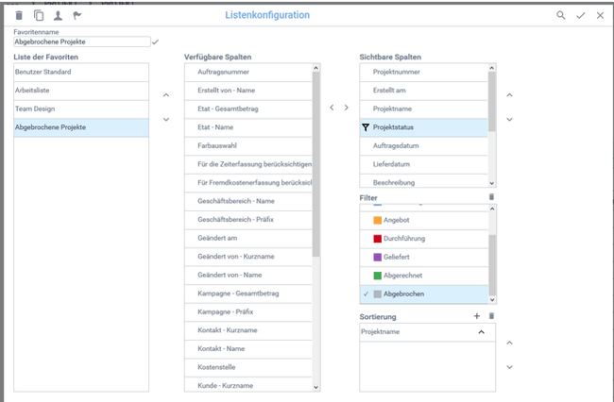614x402 pixels.
Task: Click the Favoritenname text field
Action: 81,42
